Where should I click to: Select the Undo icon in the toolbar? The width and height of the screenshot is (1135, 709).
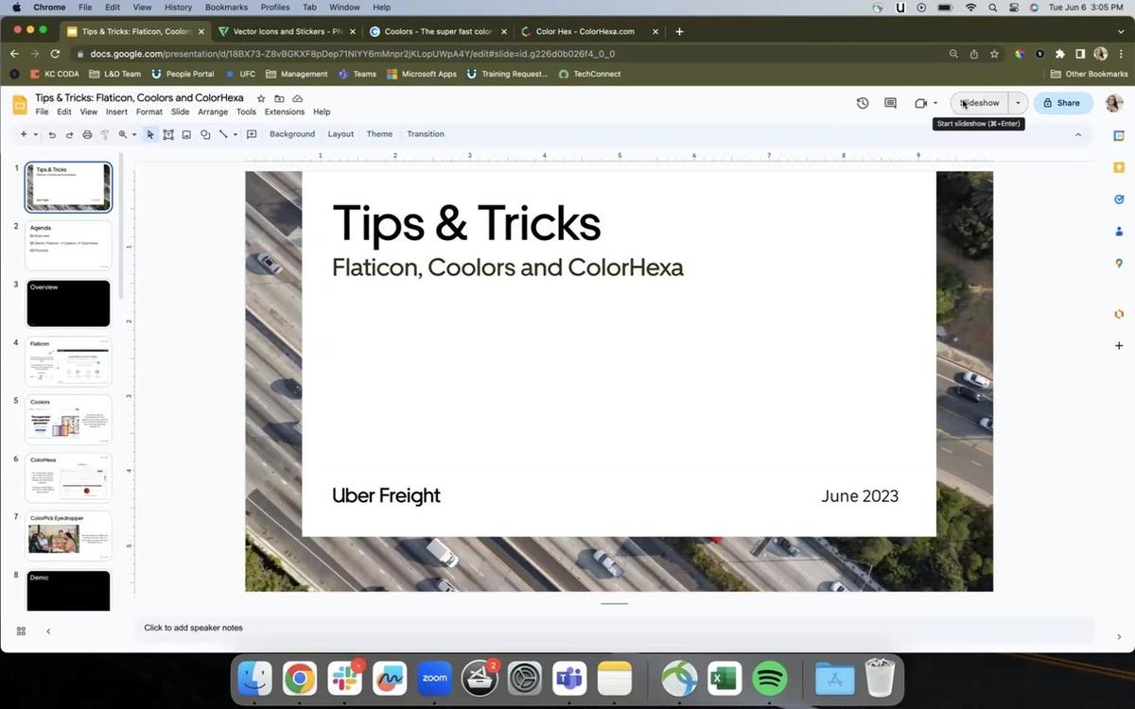52,134
